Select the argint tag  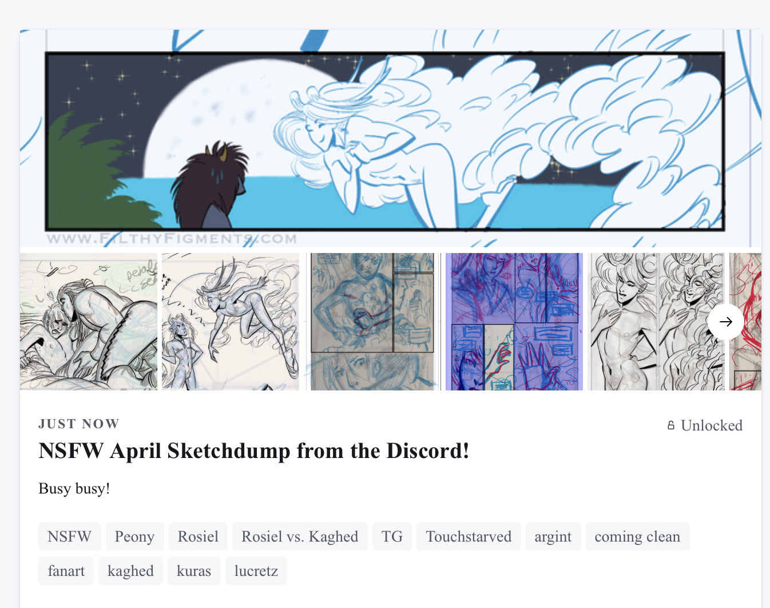[x=553, y=536]
